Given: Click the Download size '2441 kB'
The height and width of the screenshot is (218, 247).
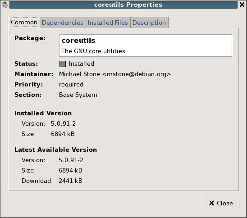Looking at the screenshot, I should (70, 181).
